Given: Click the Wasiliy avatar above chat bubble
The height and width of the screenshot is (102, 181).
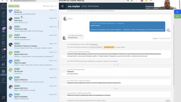Looking at the screenshot, I should pyautogui.click(x=65, y=18).
